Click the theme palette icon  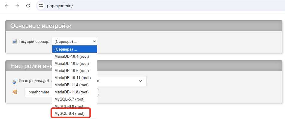15,92
